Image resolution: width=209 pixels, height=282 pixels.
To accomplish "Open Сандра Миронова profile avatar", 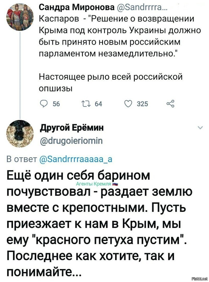I will pyautogui.click(x=20, y=17).
